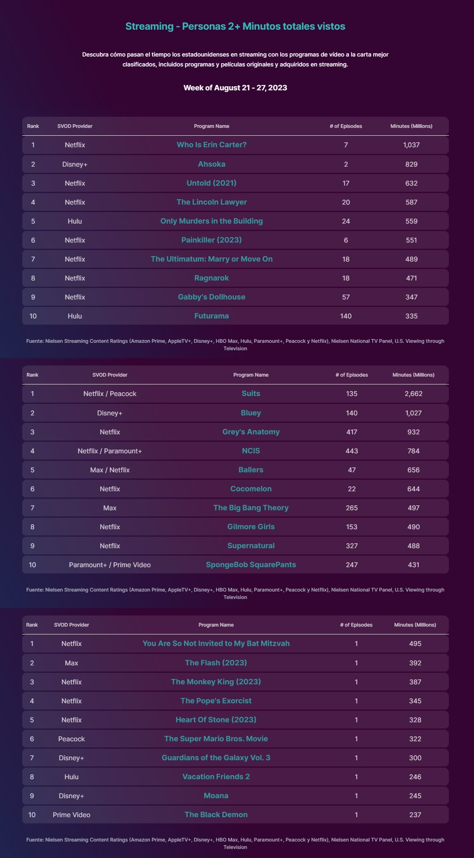Click The Ultimatum: Marry or Move On

point(212,259)
